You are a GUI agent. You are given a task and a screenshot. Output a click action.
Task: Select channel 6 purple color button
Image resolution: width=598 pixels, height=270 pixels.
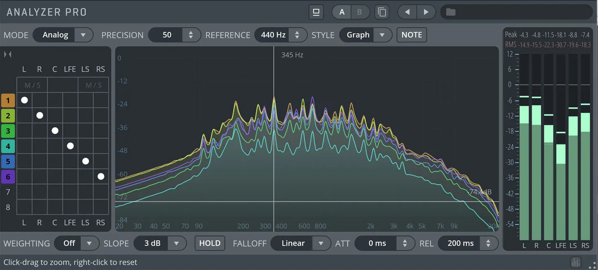(8, 177)
